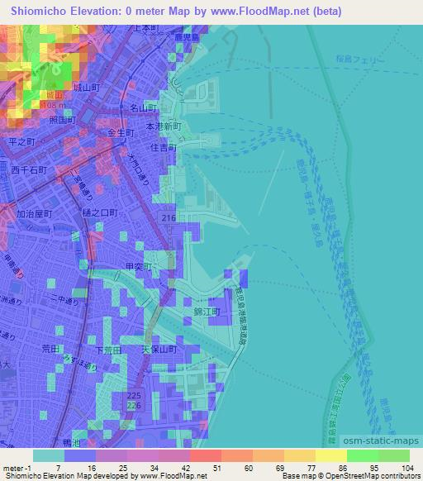Click the 大門口通り street label
This screenshot has height=481, width=423.
tap(138, 169)
